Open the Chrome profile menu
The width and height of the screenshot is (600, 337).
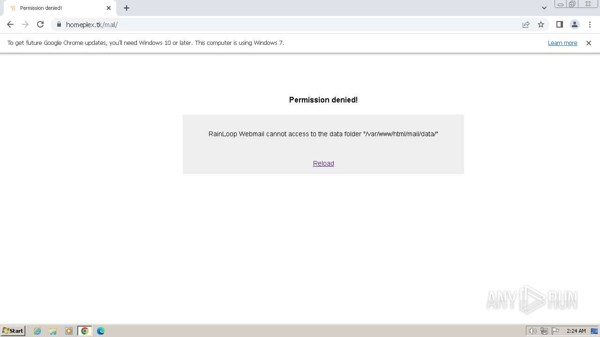[574, 24]
